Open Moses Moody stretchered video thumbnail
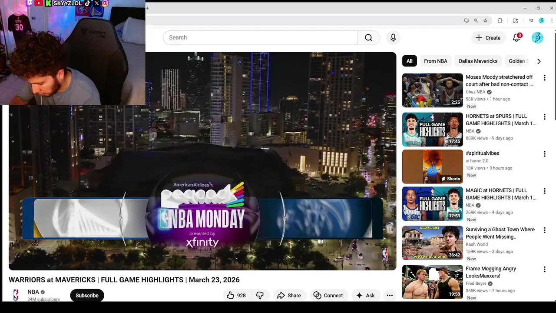Image resolution: width=556 pixels, height=313 pixels. pyautogui.click(x=432, y=90)
